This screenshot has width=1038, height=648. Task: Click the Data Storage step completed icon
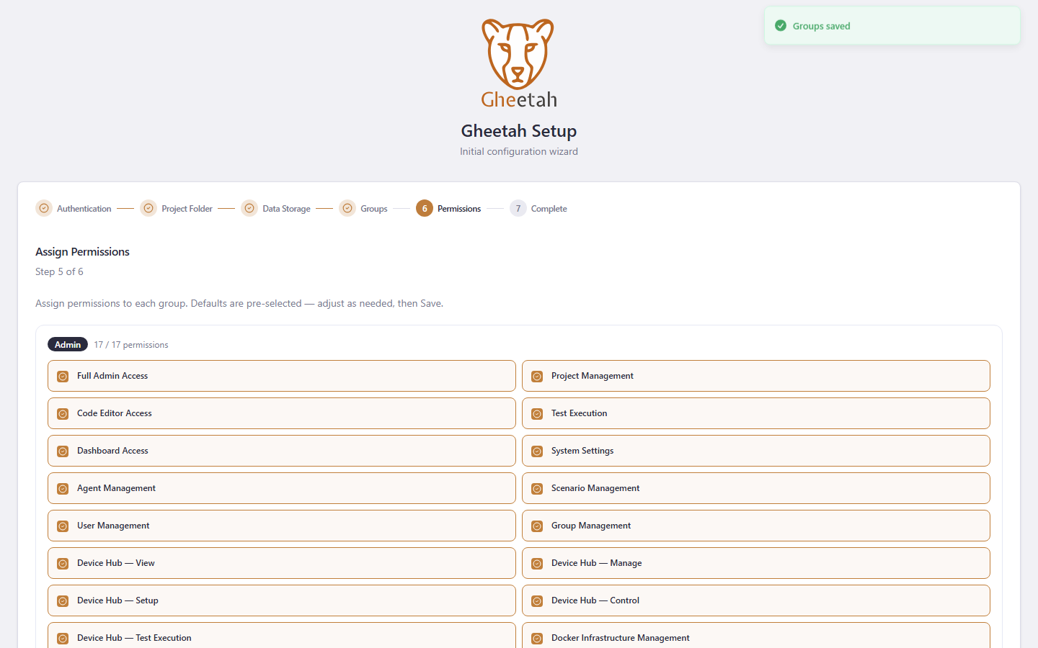(x=249, y=208)
